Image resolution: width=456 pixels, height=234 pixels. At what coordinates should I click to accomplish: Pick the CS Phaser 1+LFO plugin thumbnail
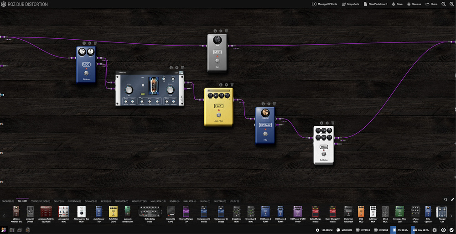(x=297, y=211)
